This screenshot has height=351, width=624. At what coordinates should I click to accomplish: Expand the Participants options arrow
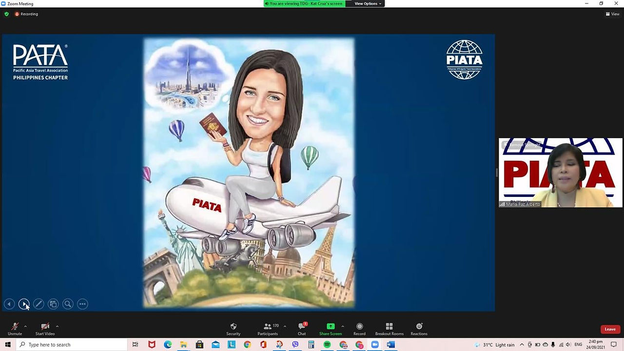tap(285, 326)
